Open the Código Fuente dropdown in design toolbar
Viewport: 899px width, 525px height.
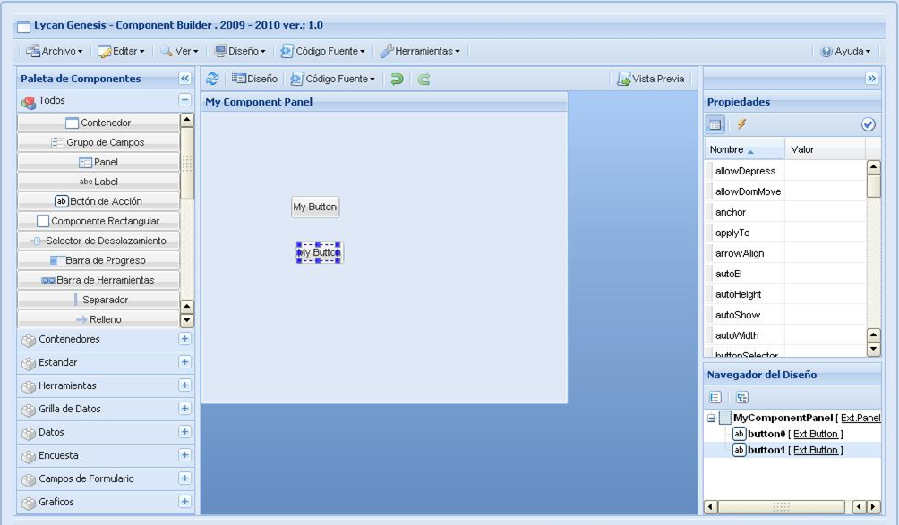(333, 79)
